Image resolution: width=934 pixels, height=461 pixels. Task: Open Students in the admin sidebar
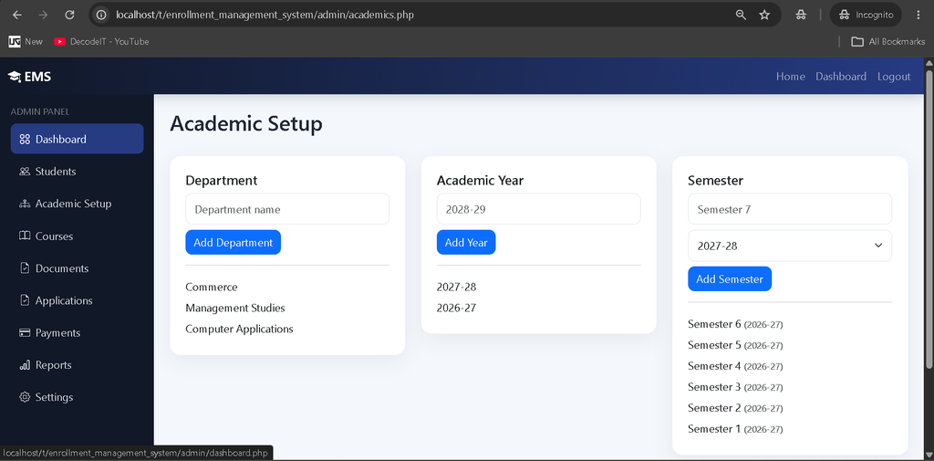click(x=77, y=171)
